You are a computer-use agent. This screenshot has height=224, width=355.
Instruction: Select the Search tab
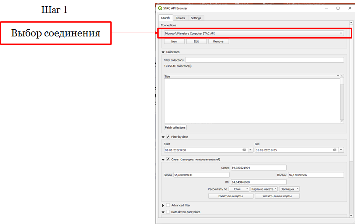click(165, 18)
